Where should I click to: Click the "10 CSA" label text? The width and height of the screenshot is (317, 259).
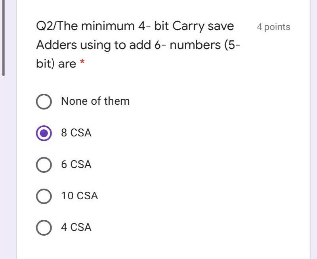tap(80, 196)
